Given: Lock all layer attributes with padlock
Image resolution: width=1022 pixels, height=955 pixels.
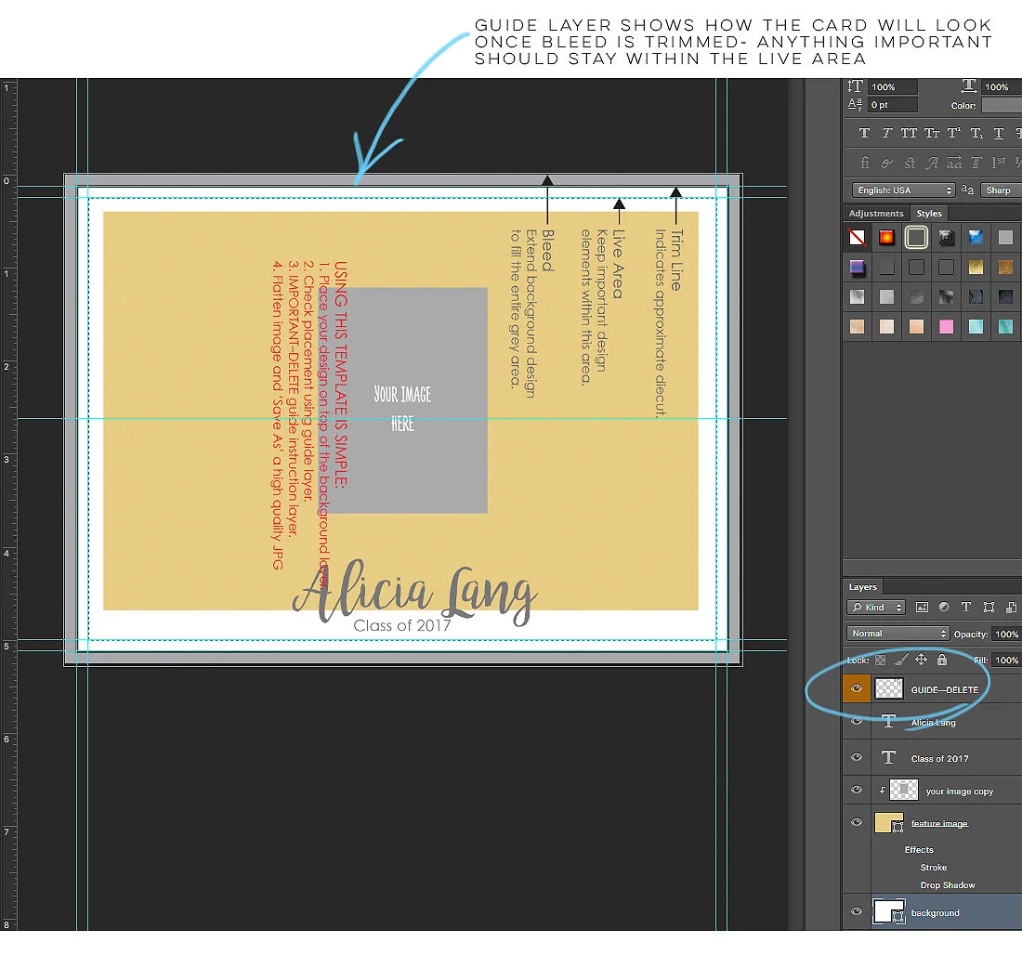Looking at the screenshot, I should [942, 660].
